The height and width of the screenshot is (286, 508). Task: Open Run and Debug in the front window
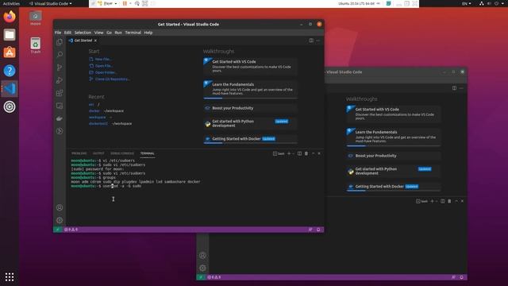click(60, 80)
